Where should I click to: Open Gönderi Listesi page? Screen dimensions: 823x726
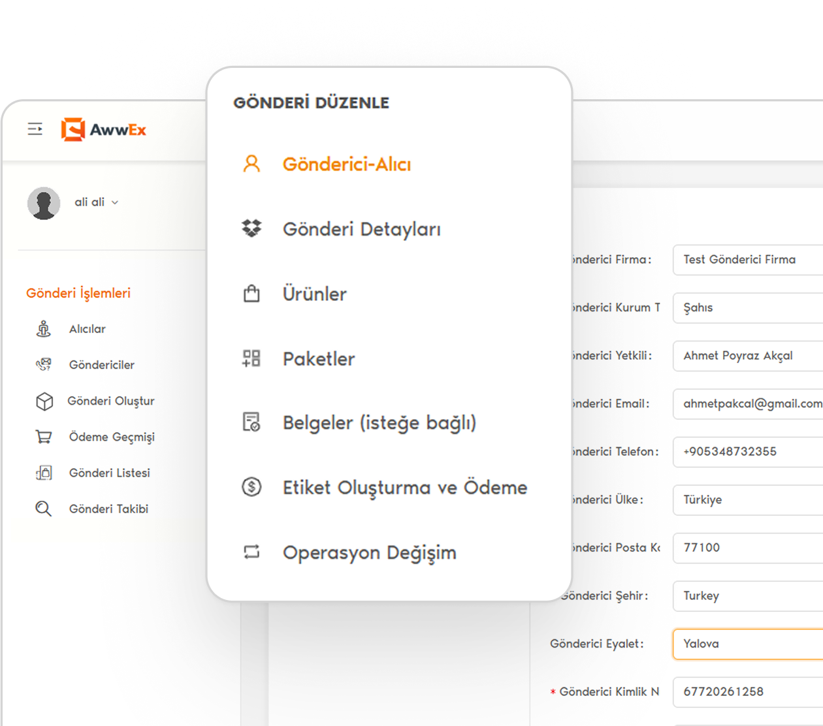[x=110, y=473]
